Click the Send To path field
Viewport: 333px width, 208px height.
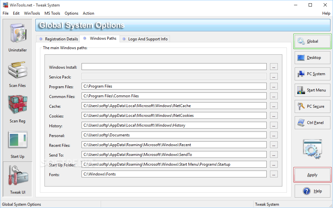(174, 155)
